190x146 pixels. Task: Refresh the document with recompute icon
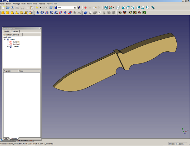[51, 8]
